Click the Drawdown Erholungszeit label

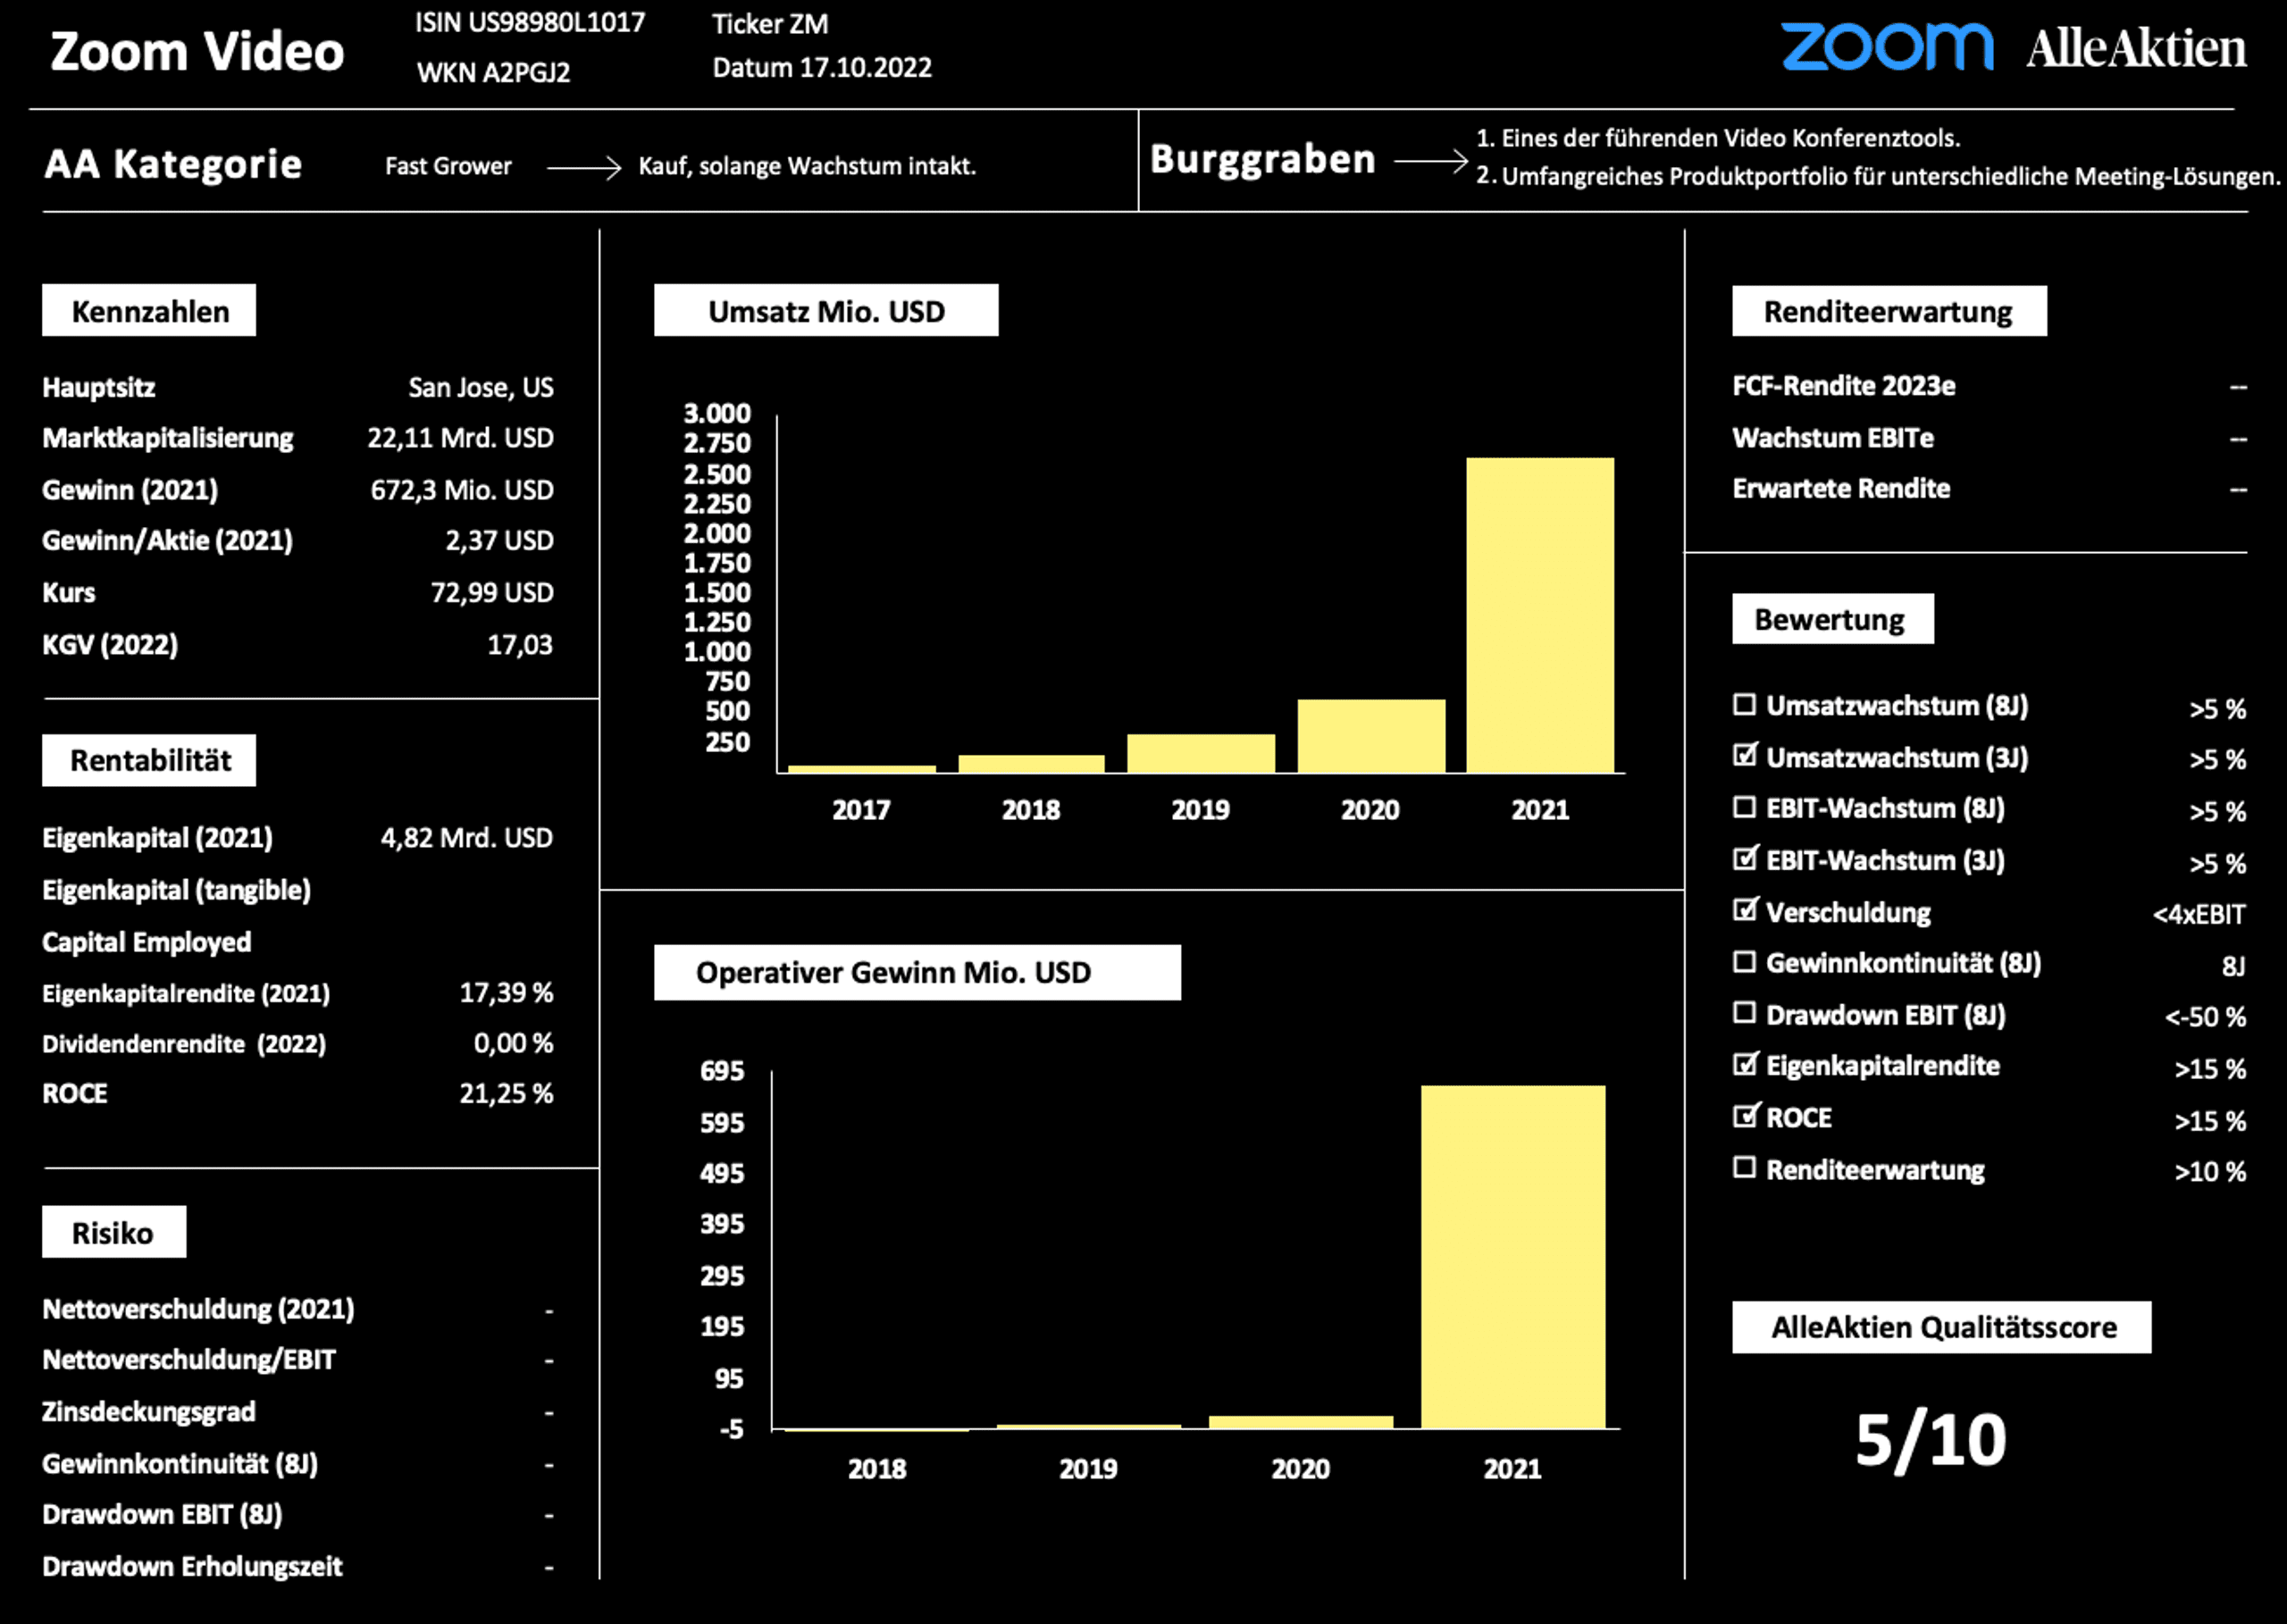(x=192, y=1567)
